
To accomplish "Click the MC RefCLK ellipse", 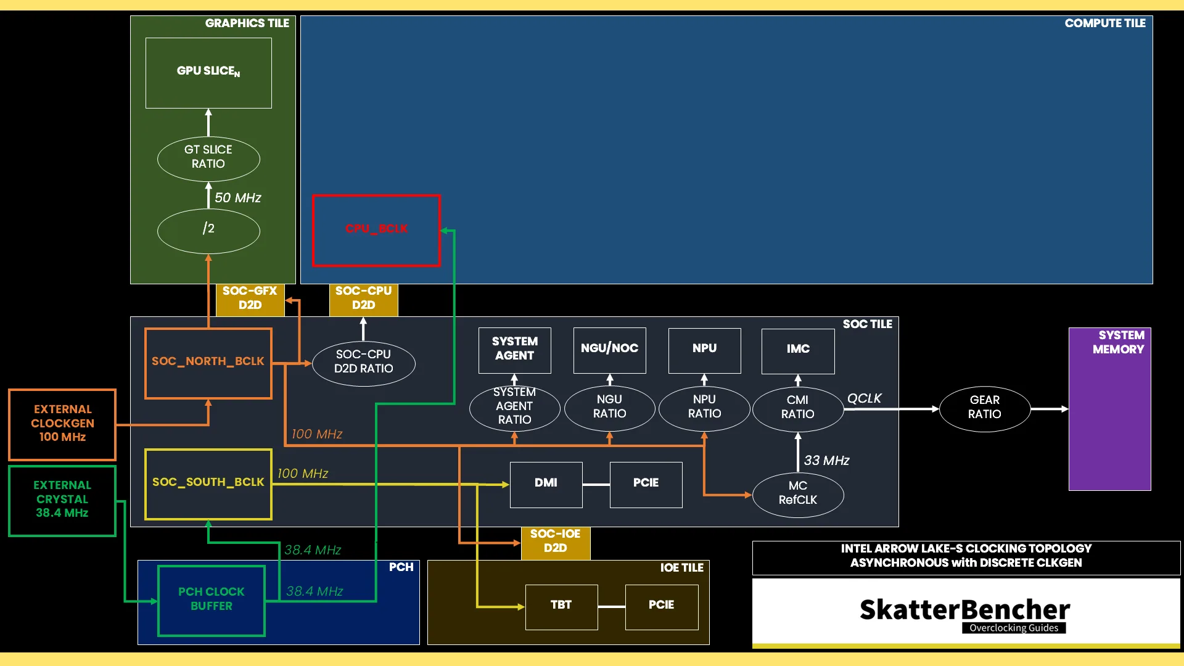I will (798, 495).
